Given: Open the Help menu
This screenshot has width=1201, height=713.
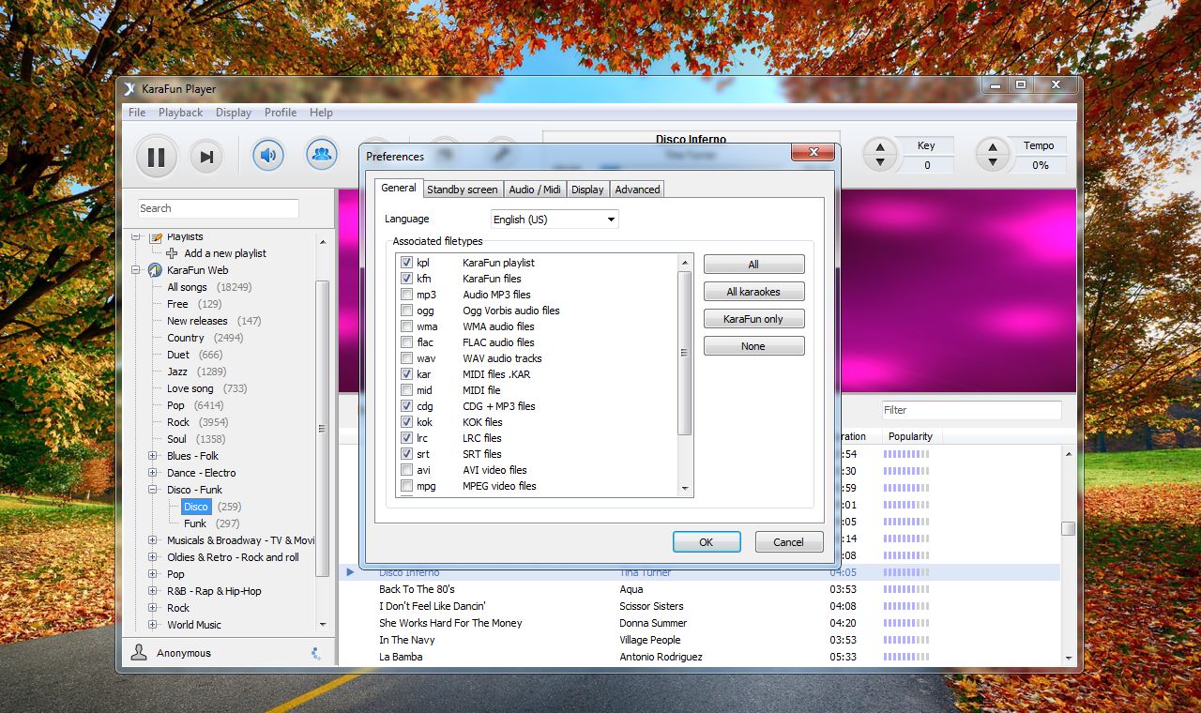Looking at the screenshot, I should [x=321, y=113].
